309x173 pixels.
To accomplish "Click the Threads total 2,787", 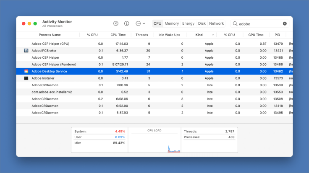I will pyautogui.click(x=230, y=132).
